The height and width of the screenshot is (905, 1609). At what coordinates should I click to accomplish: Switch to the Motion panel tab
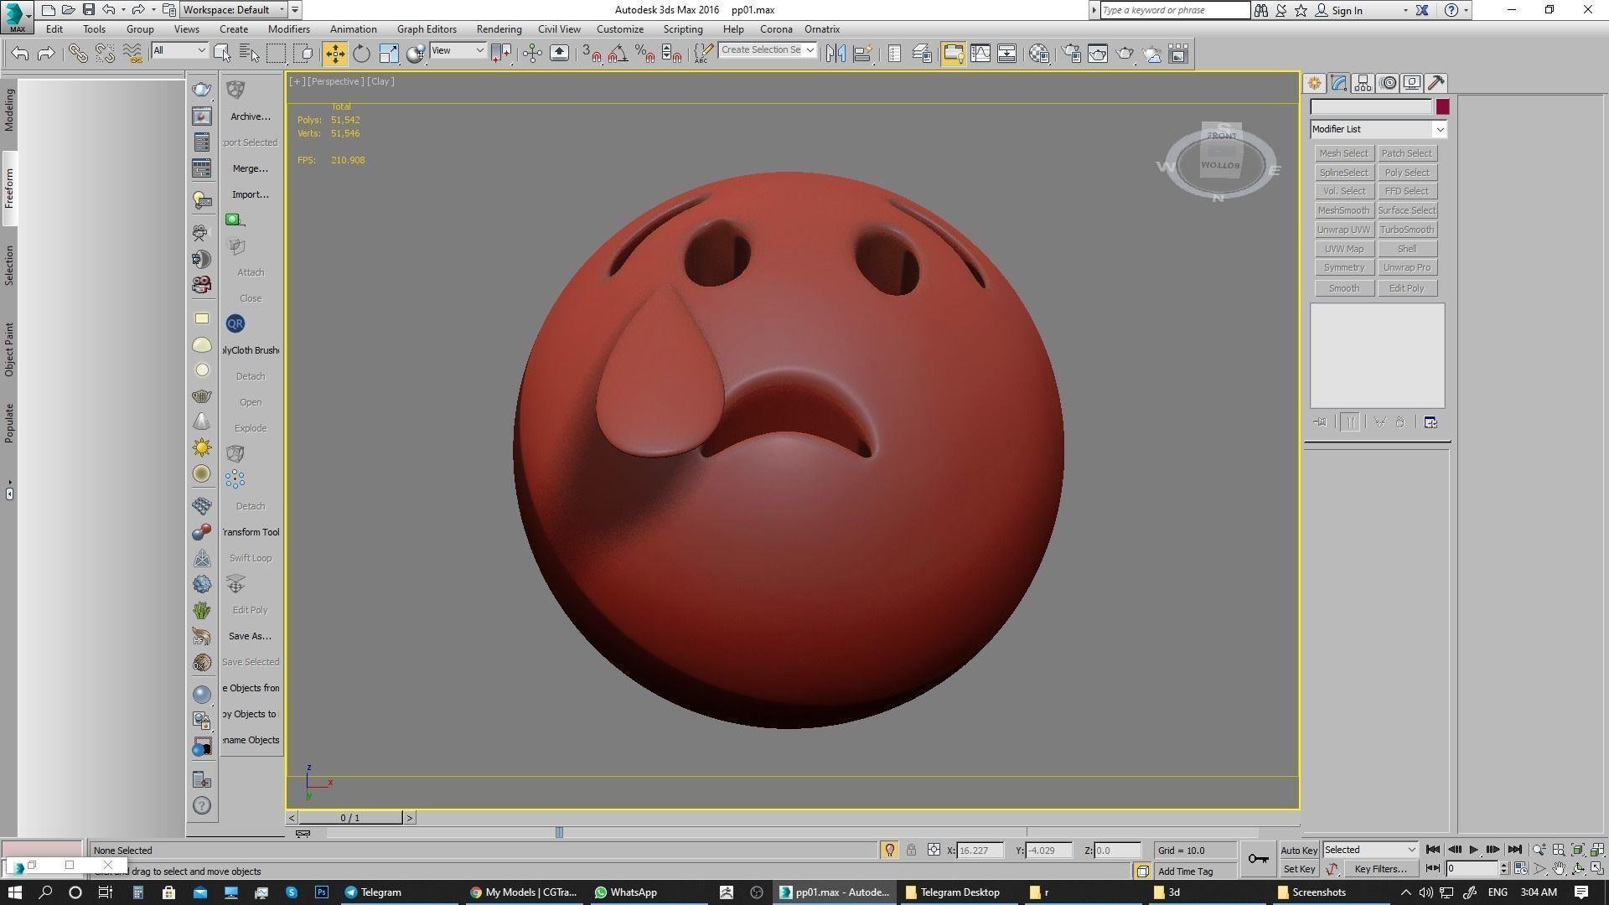(1388, 83)
